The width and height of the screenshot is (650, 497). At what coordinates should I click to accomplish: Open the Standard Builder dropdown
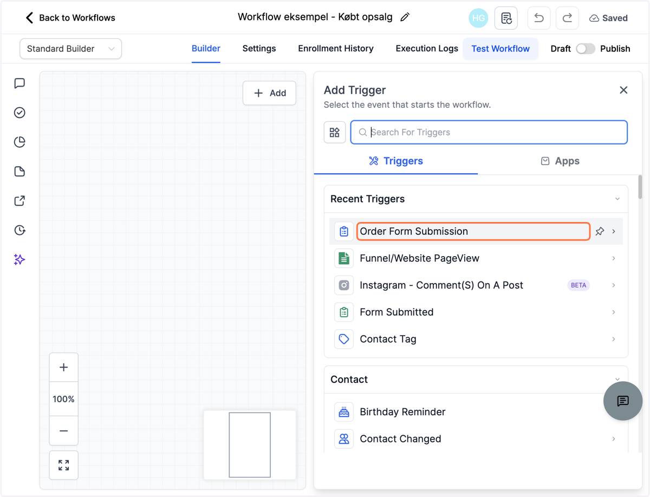[x=71, y=49]
